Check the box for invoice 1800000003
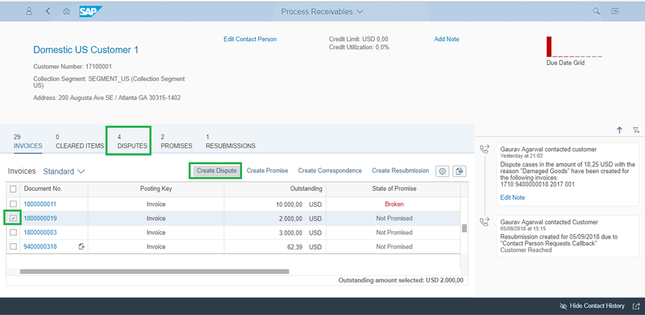This screenshot has height=315, width=645. 13,233
